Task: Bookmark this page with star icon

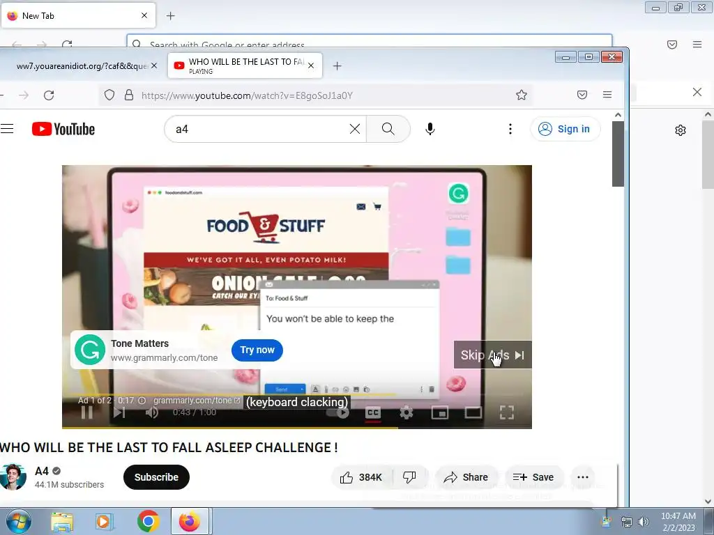Action: [x=522, y=95]
